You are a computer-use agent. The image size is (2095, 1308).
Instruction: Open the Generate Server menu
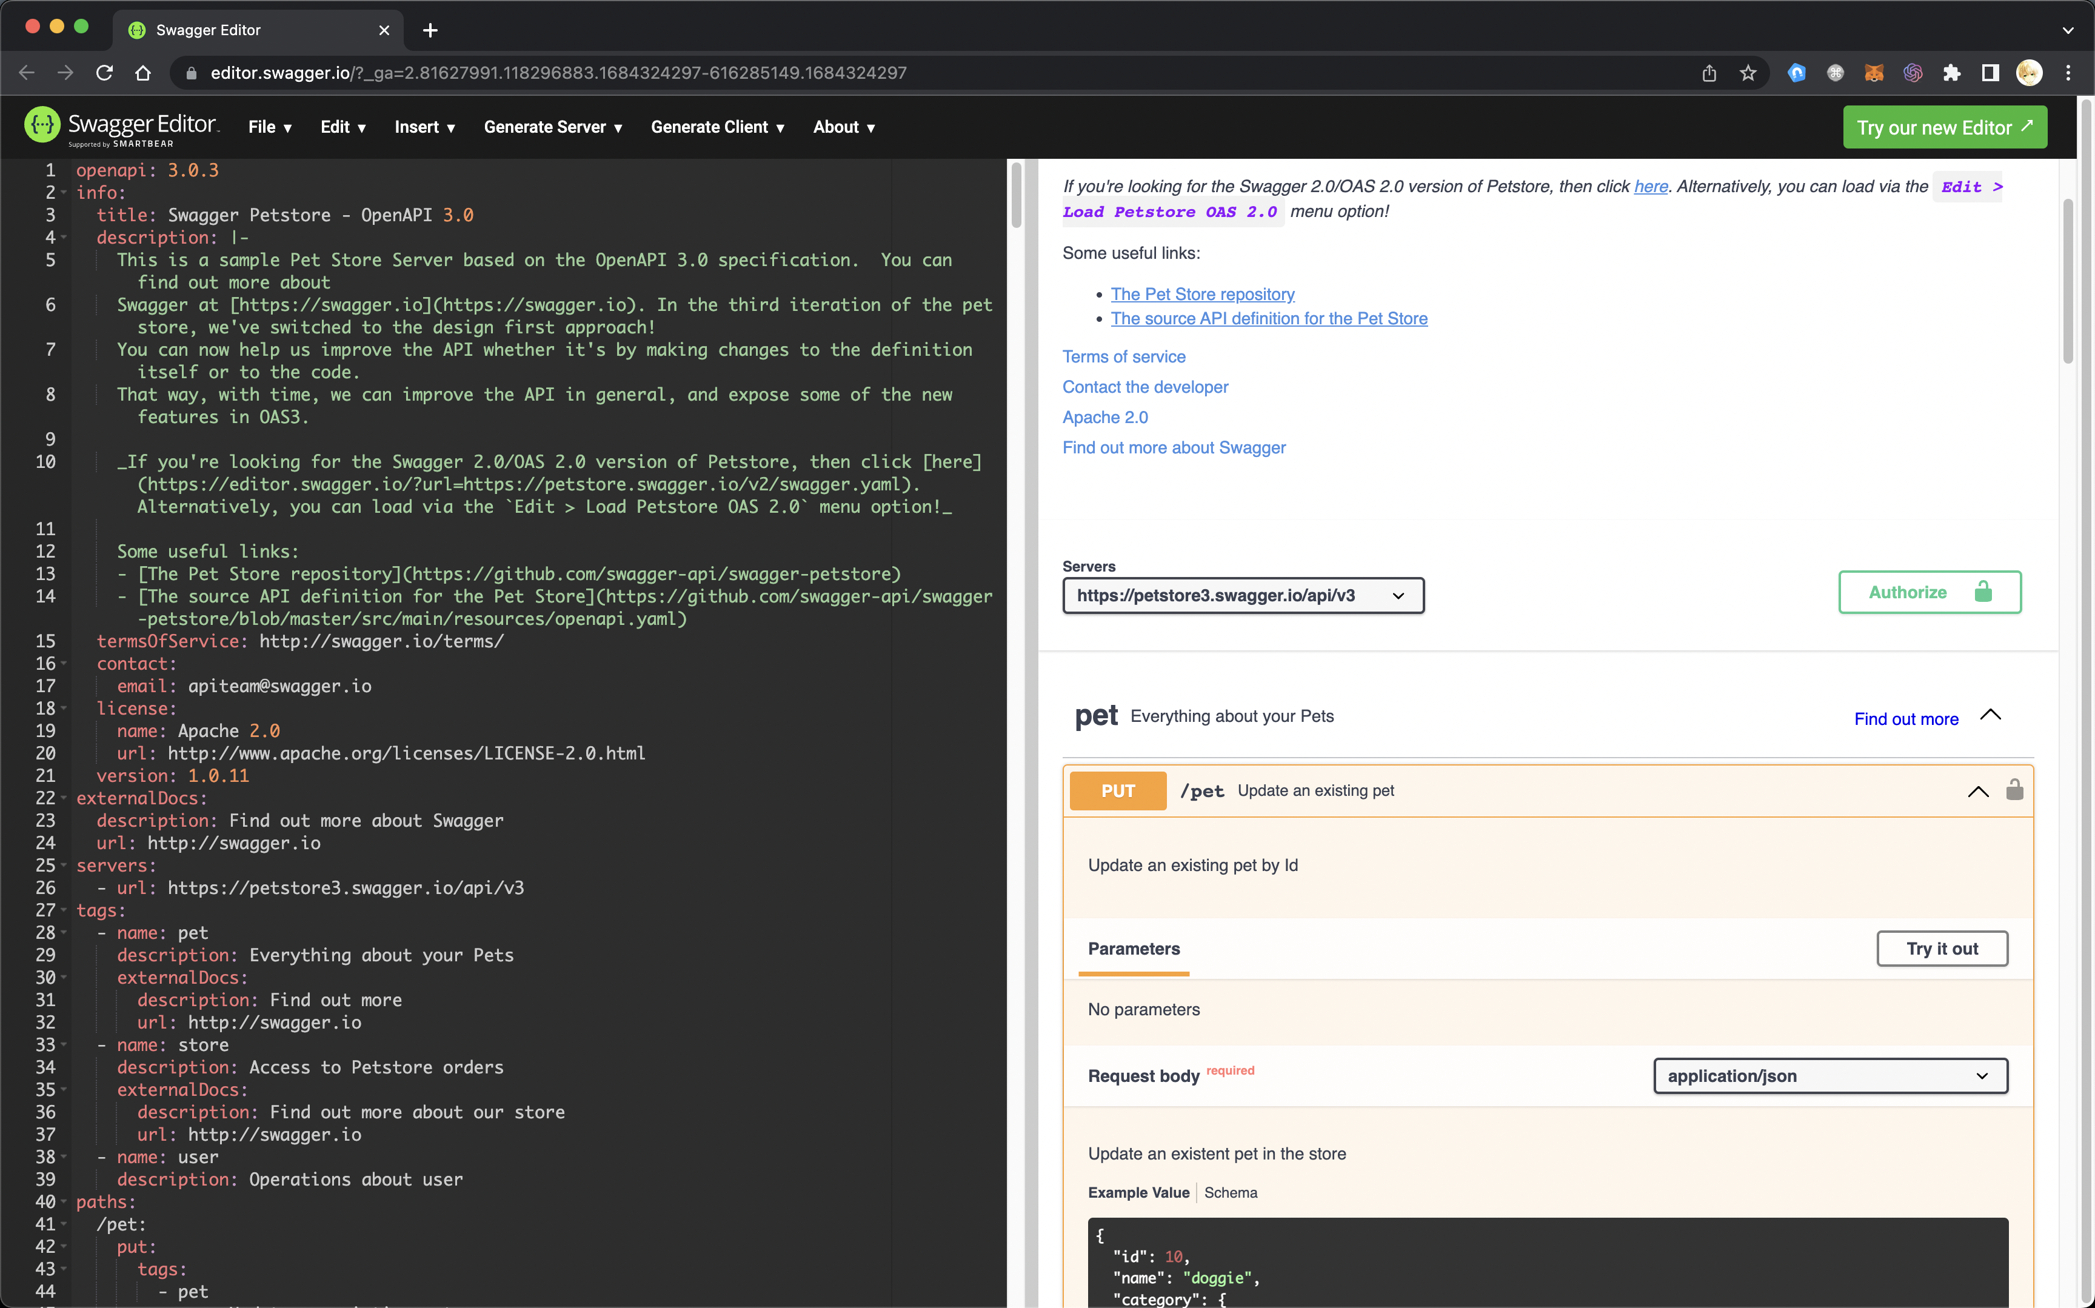click(553, 127)
